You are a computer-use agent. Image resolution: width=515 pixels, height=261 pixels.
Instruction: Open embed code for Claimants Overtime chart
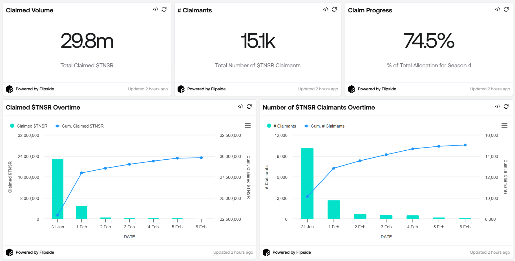498,107
